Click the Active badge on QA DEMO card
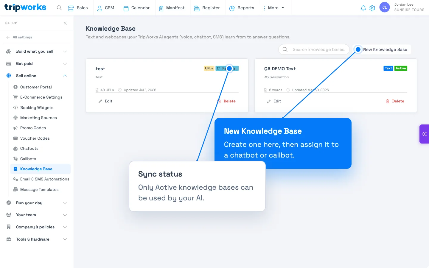Viewport: 429px width, 268px height. pyautogui.click(x=401, y=68)
